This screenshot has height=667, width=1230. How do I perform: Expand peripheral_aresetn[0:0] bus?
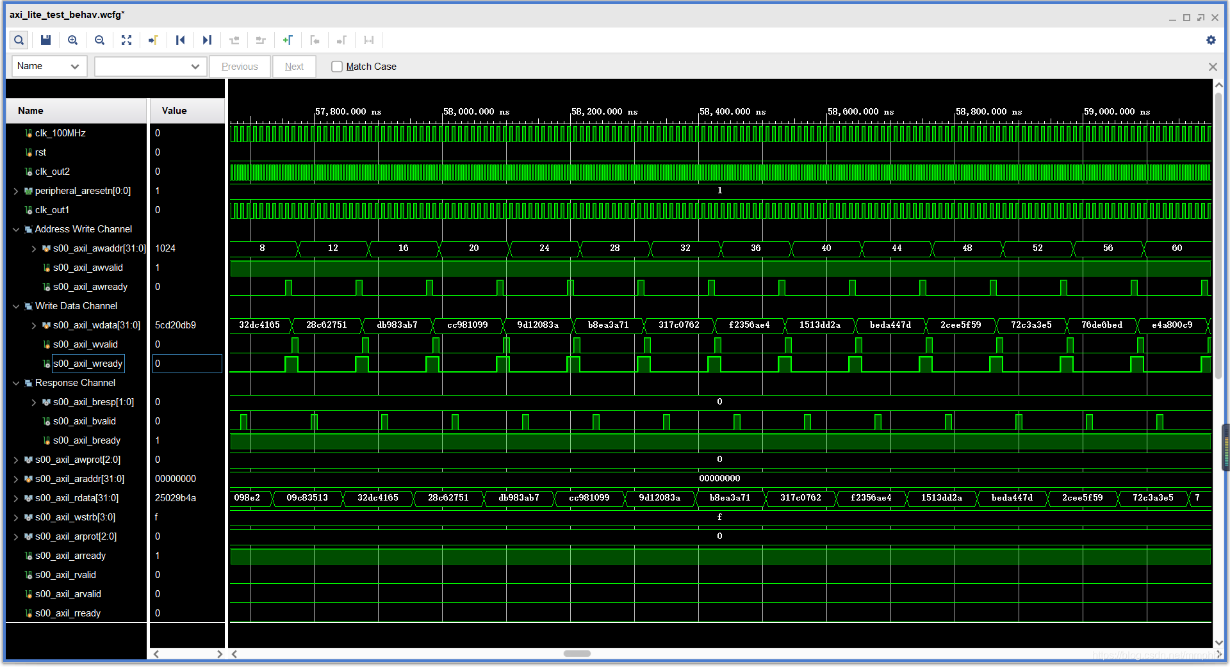coord(16,191)
